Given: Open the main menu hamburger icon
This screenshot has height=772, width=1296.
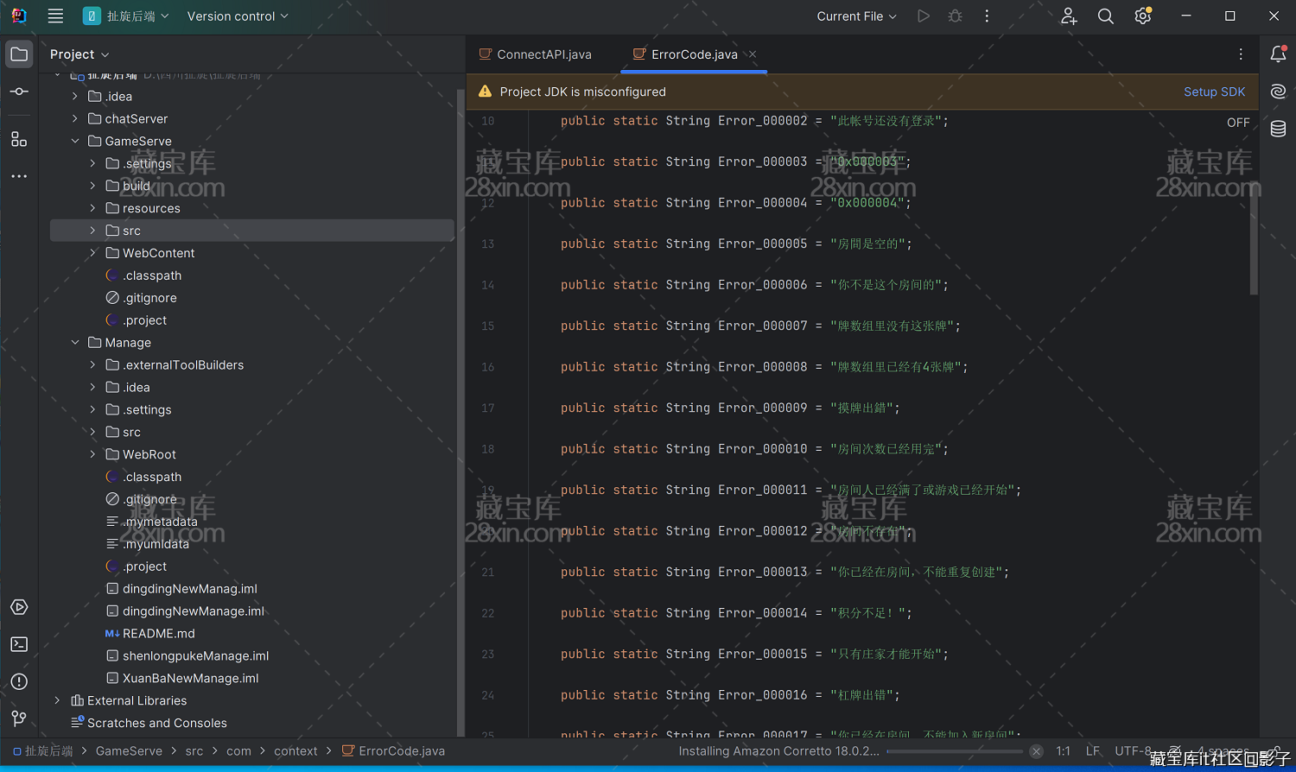Looking at the screenshot, I should (55, 16).
